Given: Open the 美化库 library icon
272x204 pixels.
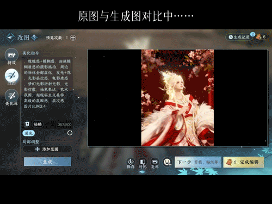Looking at the screenshot, I should pyautogui.click(x=11, y=96).
